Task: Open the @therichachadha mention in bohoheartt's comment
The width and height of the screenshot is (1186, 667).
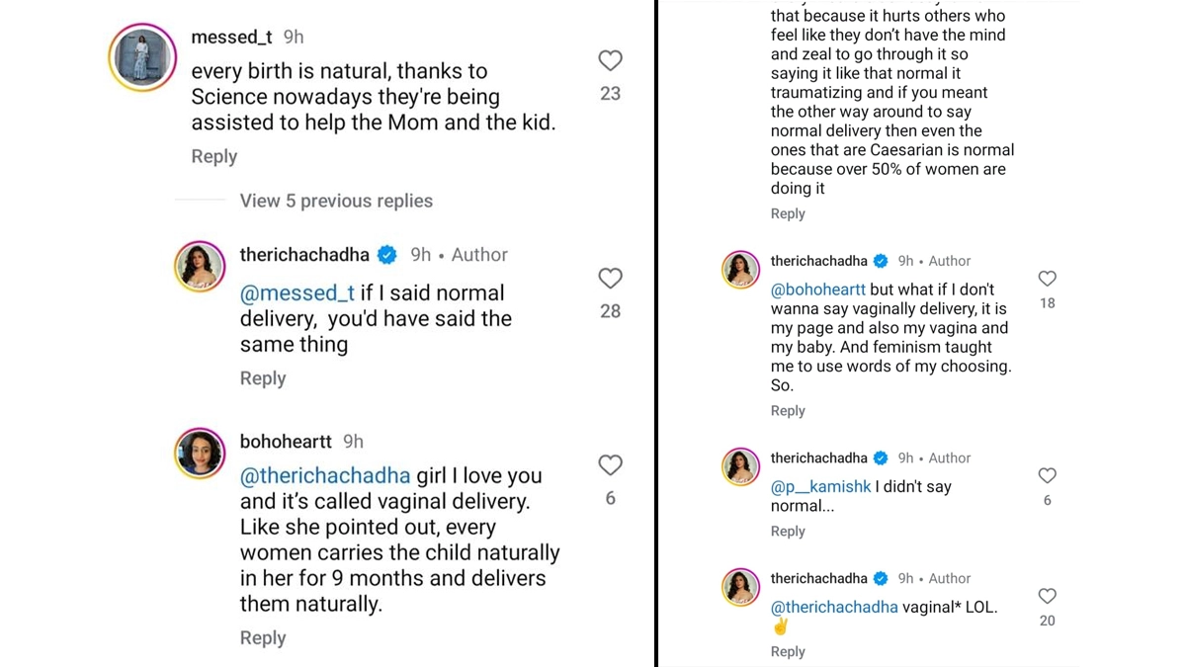Action: [x=324, y=476]
